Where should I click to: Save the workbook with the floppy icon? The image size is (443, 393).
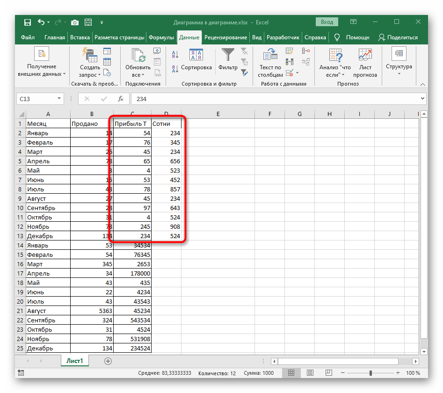[28, 22]
